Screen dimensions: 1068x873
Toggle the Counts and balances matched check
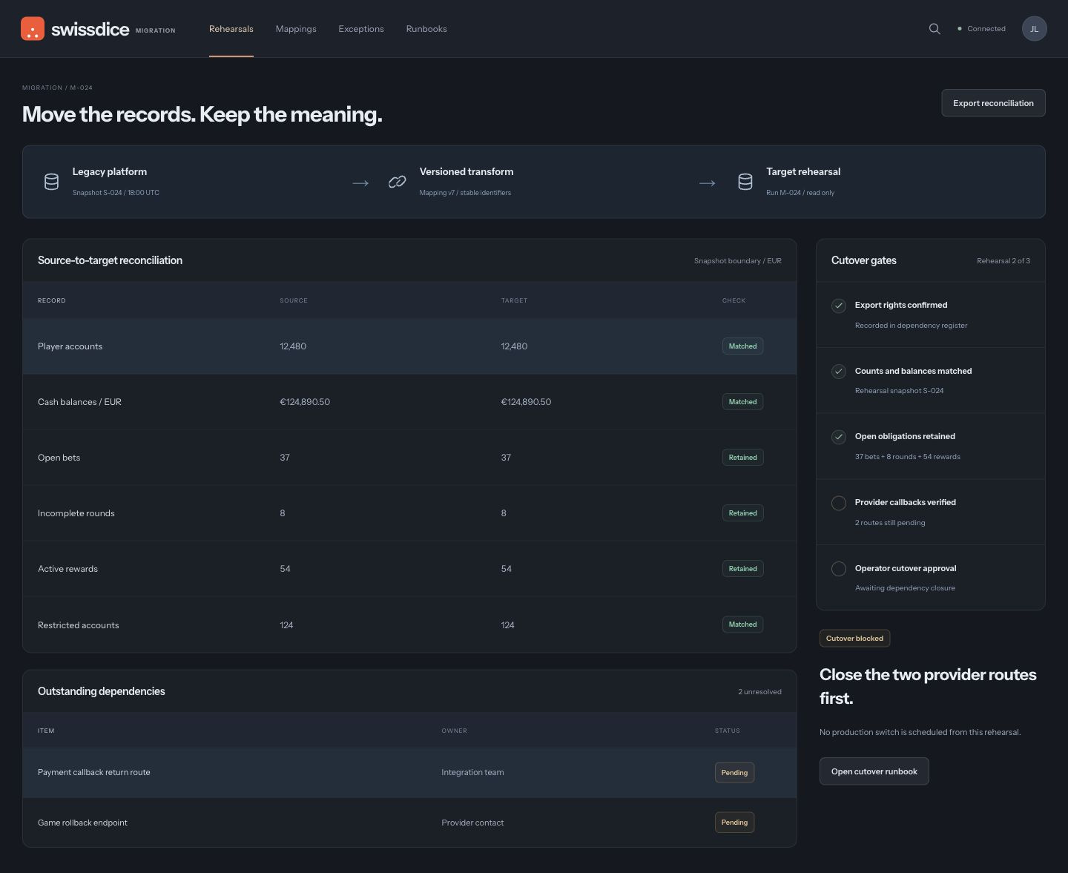point(839,372)
